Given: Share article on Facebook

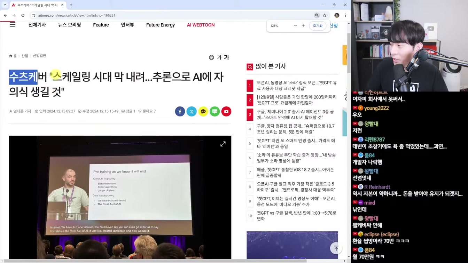Looking at the screenshot, I should [180, 111].
